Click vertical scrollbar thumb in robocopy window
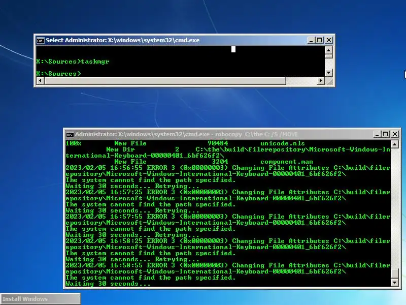Image resolution: width=406 pixels, height=305 pixels. point(395,273)
